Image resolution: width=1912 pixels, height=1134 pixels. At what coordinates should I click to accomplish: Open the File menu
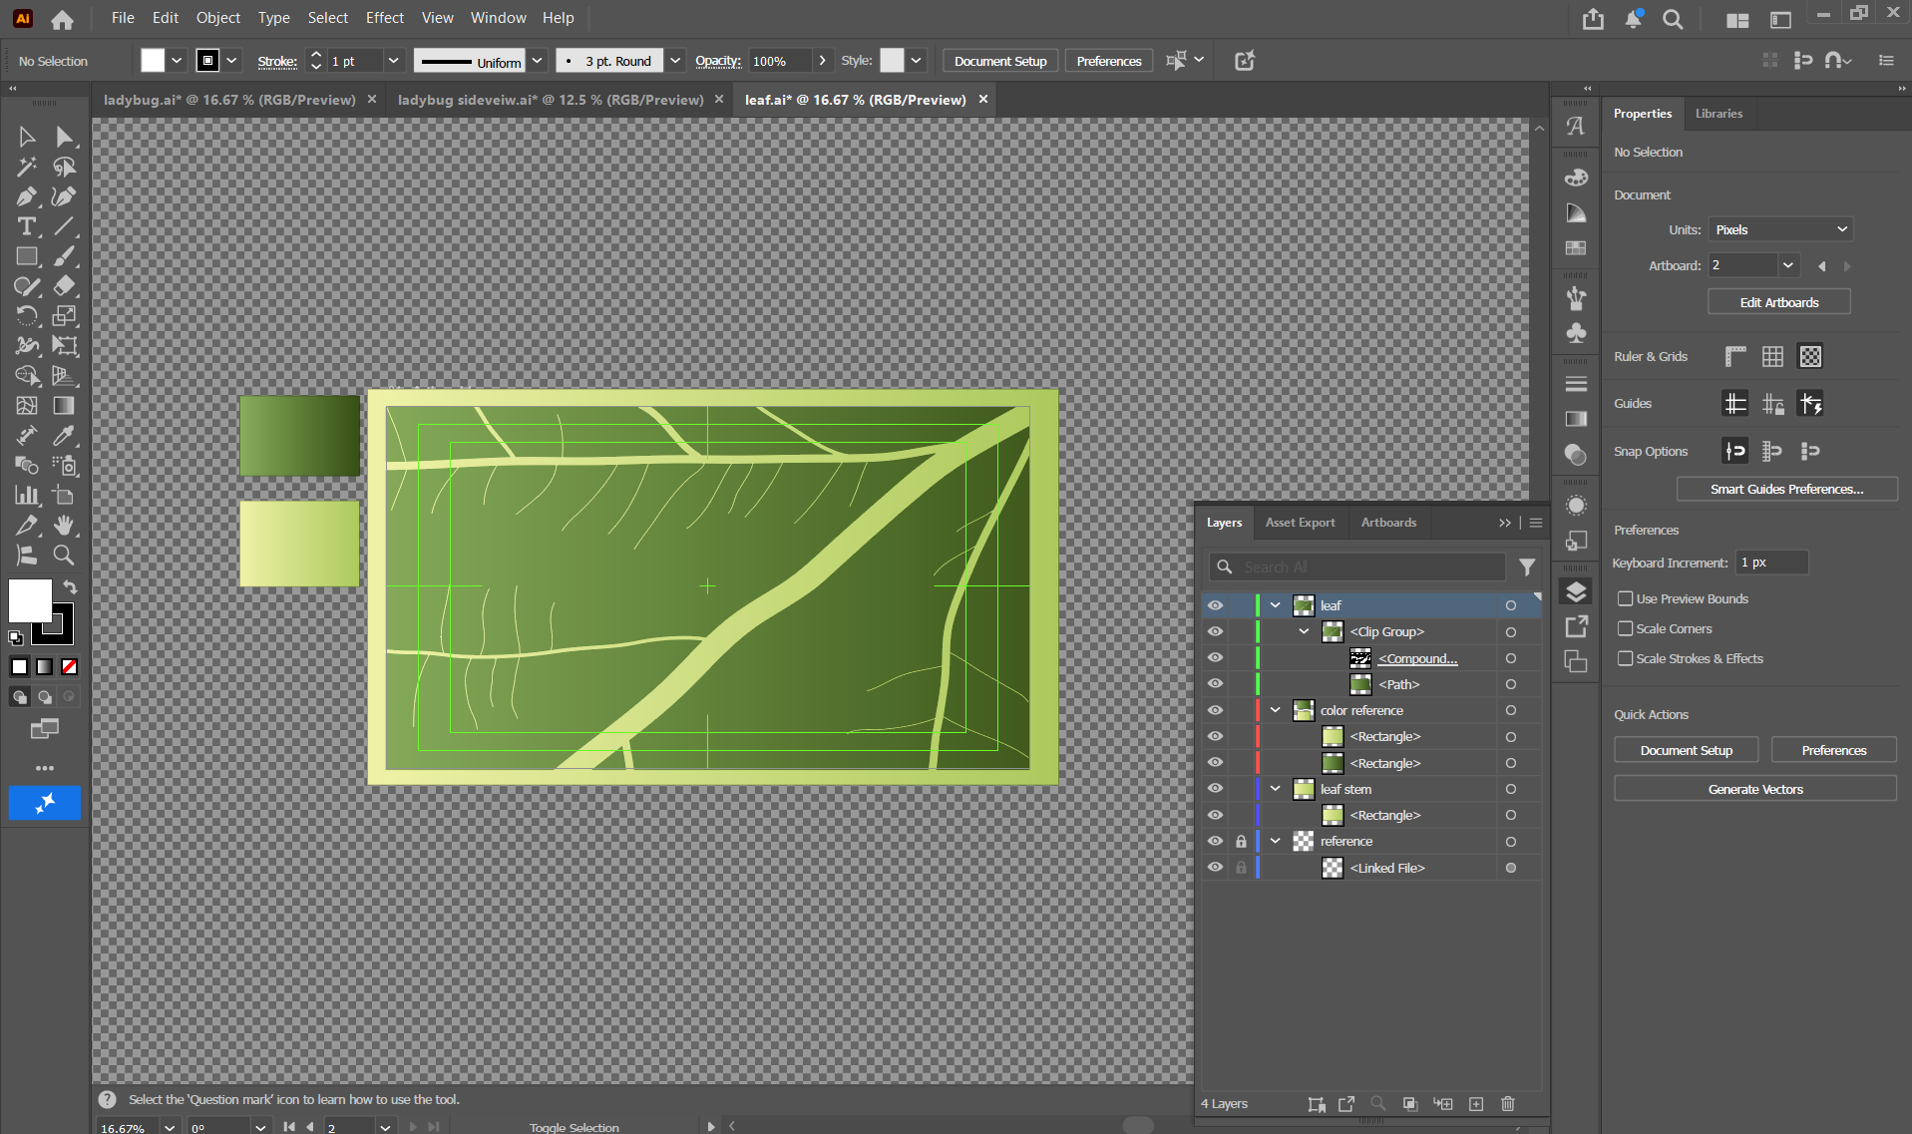click(x=123, y=18)
